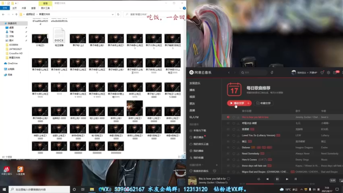Viewport: 343px width, 193px height.
Task: Open lyrics with the 词 icon
Action: (295, 179)
